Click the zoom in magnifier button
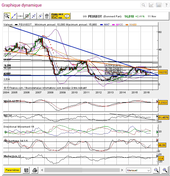170x176 pixels. [165, 170]
